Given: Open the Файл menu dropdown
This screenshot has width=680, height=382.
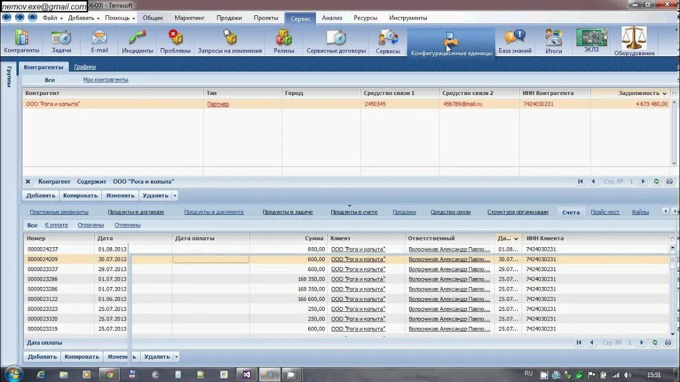Looking at the screenshot, I should point(53,18).
